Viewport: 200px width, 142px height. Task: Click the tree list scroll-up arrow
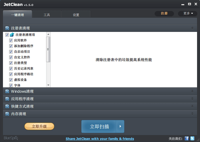[x=48, y=34]
